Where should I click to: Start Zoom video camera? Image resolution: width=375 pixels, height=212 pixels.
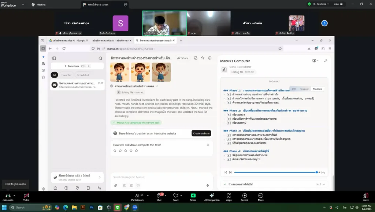26,197
